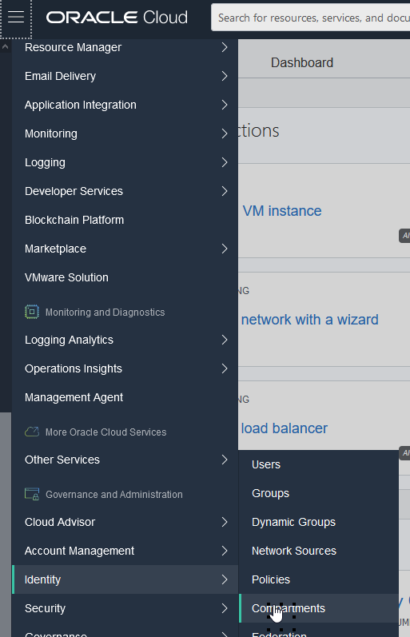This screenshot has height=637, width=410.
Task: Focus the resources and services search field
Action: [310, 18]
